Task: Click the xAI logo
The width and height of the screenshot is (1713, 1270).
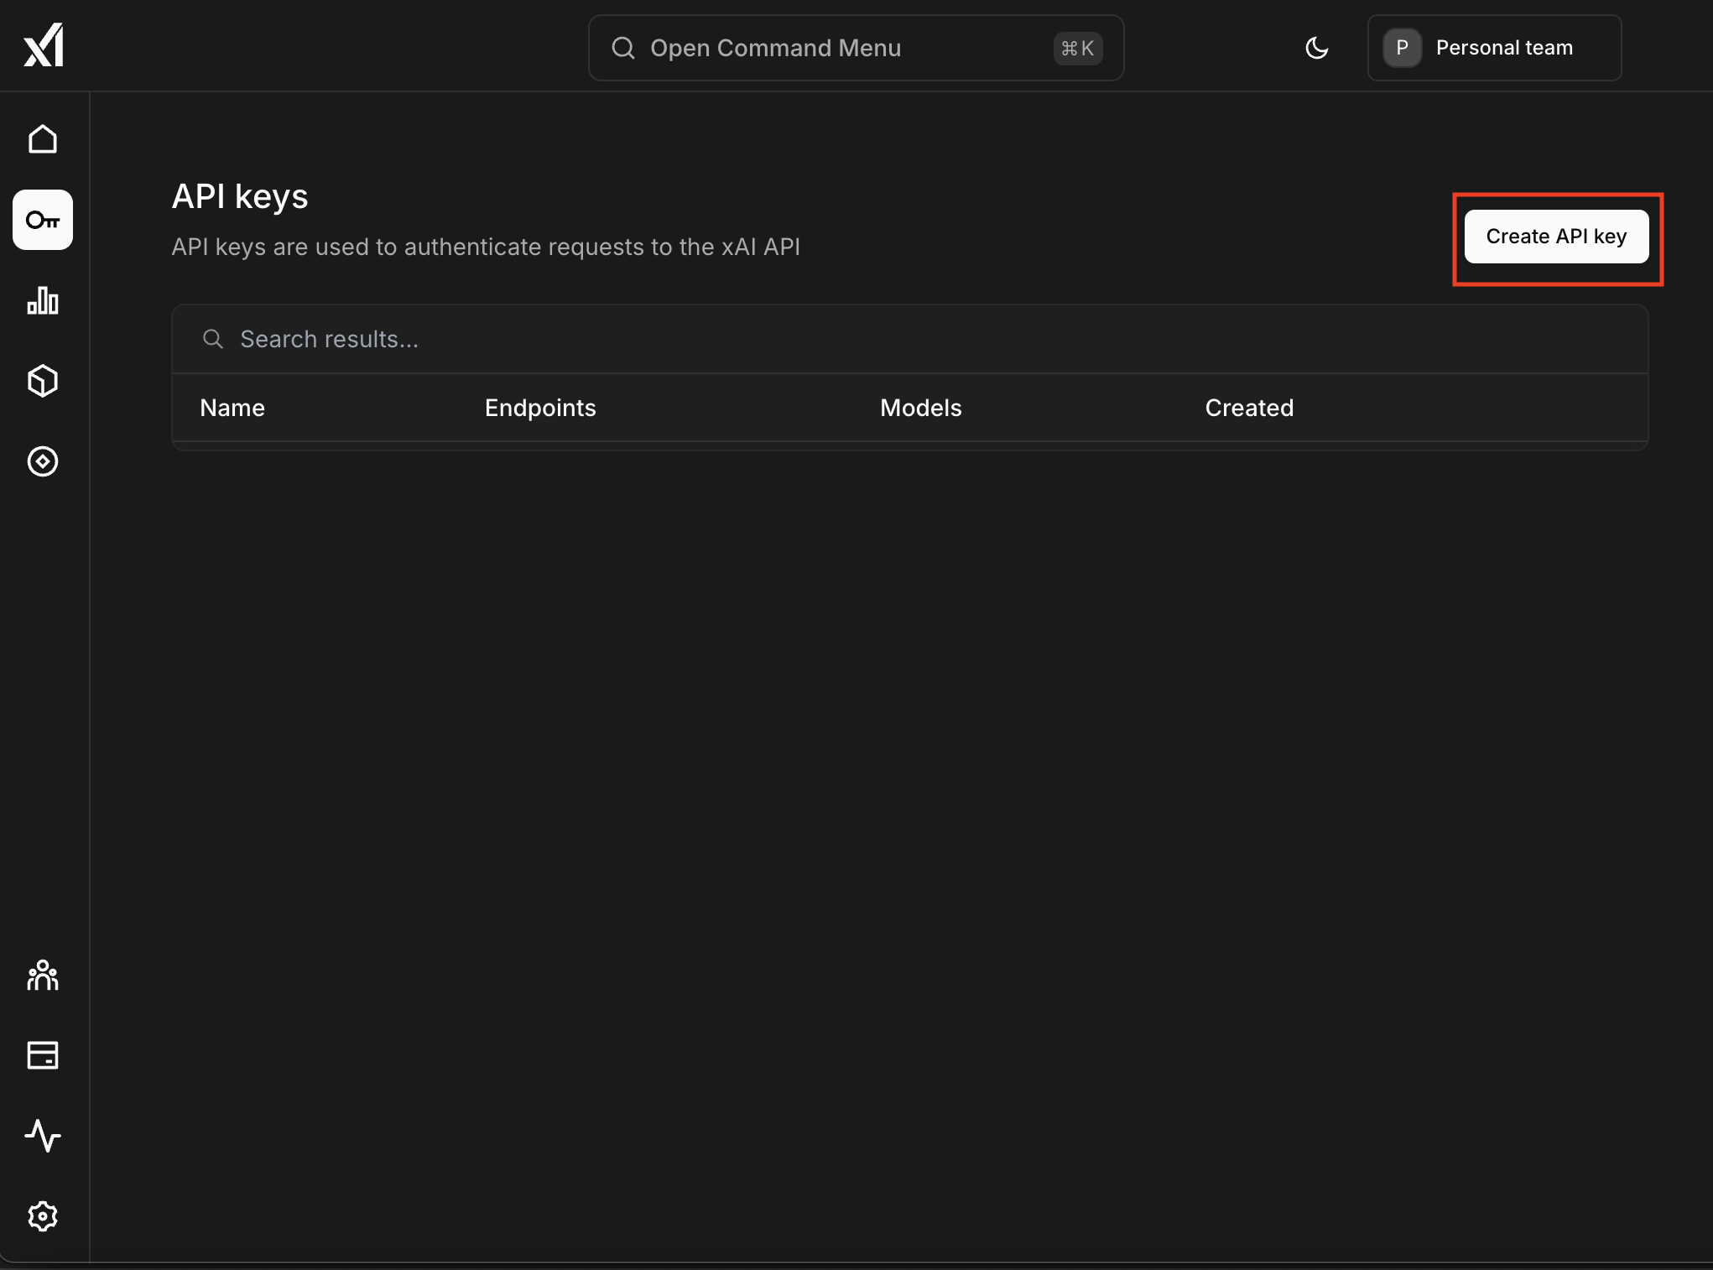Action: click(44, 45)
